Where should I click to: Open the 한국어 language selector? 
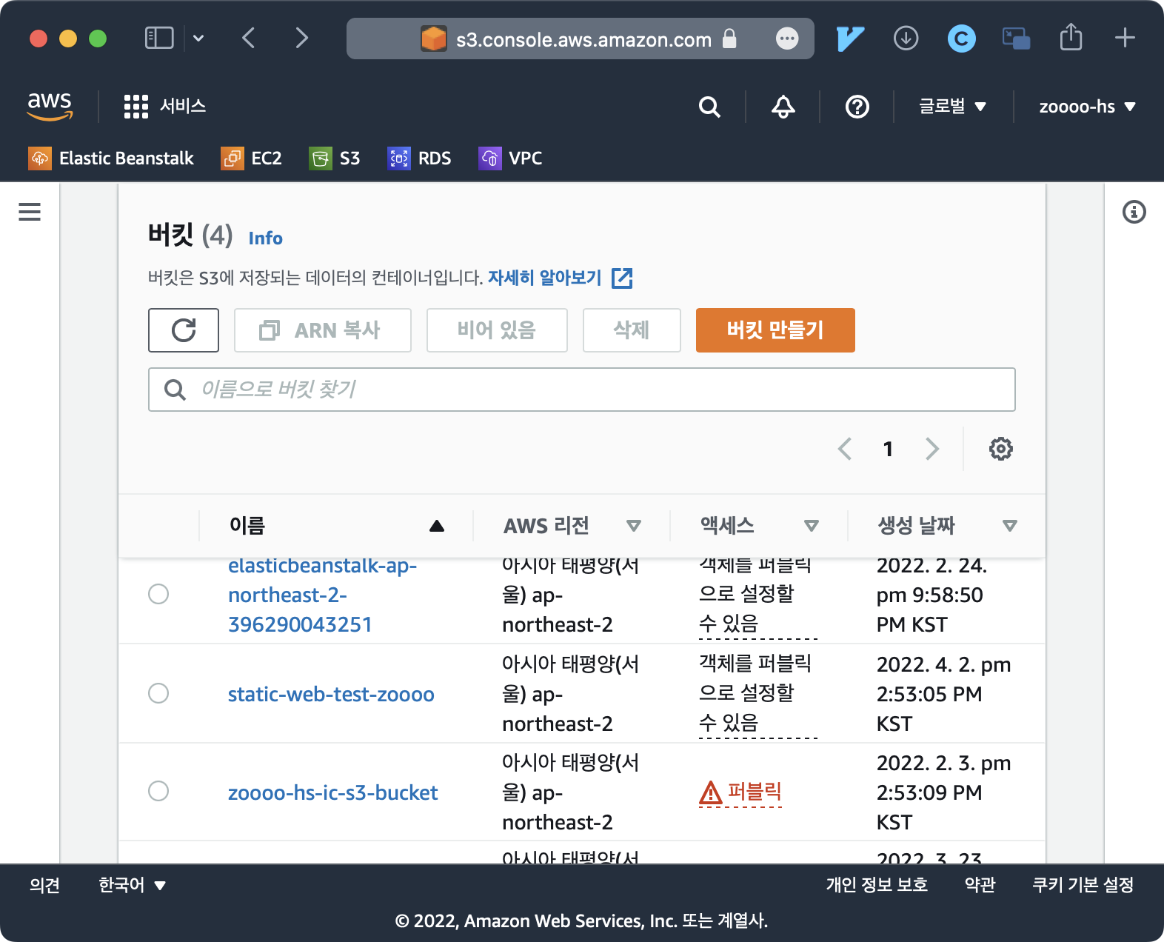[132, 885]
